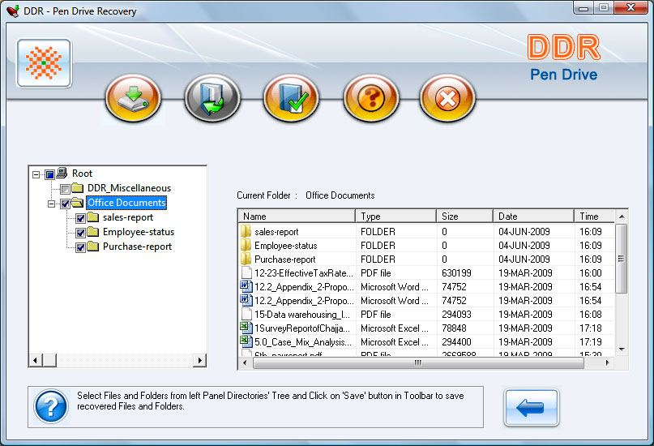654x446 pixels.
Task: Select Purchase-report tree item
Action: point(137,247)
